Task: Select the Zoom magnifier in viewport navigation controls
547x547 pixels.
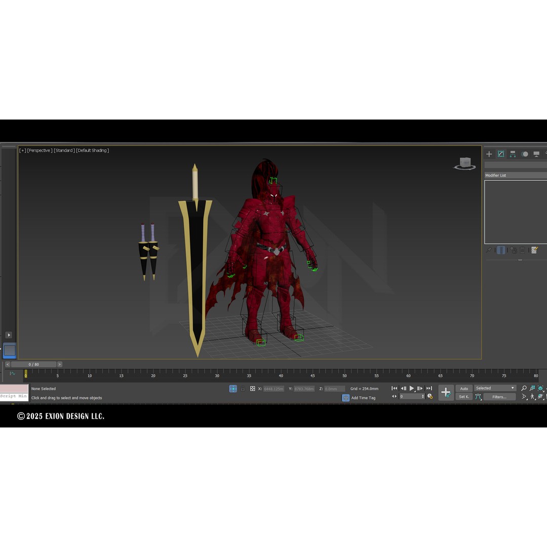Action: click(x=523, y=388)
